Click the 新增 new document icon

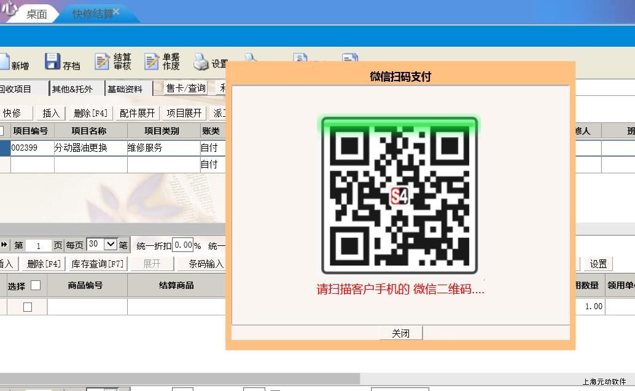[x=4, y=63]
